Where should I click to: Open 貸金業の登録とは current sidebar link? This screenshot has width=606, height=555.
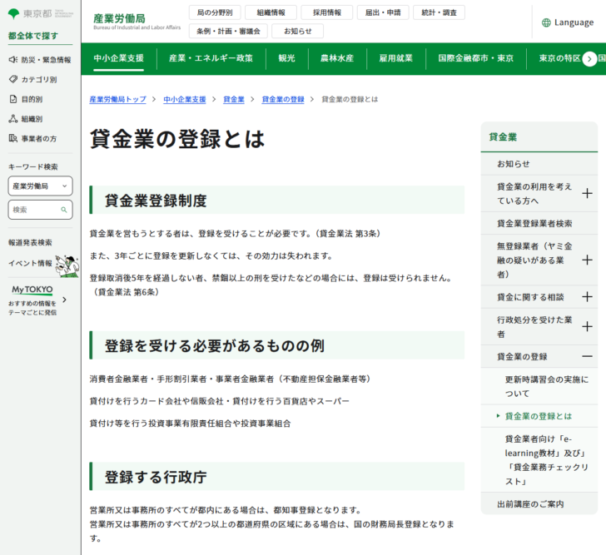539,416
